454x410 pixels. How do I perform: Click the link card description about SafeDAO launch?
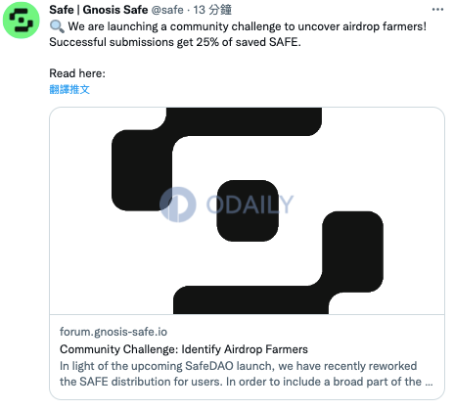(x=247, y=374)
